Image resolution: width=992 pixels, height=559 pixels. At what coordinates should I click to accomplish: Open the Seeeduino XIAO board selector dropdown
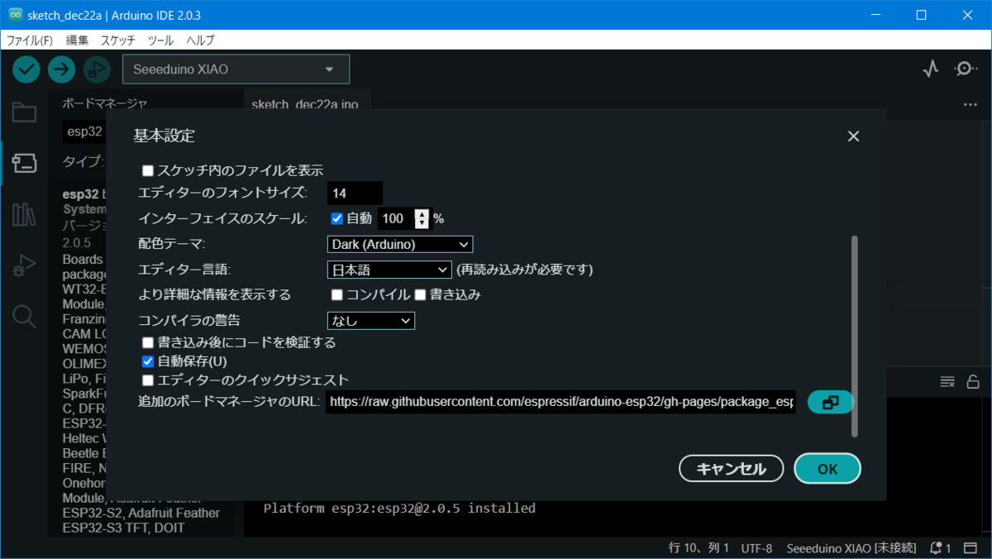236,69
